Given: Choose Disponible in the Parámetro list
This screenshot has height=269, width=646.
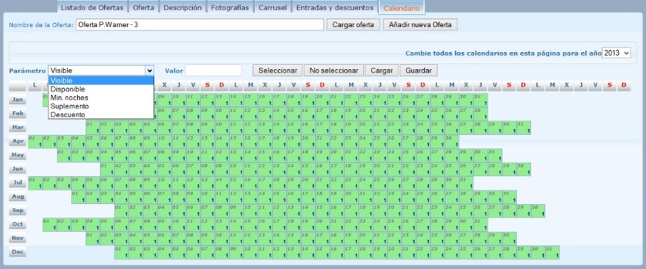Looking at the screenshot, I should click(101, 89).
